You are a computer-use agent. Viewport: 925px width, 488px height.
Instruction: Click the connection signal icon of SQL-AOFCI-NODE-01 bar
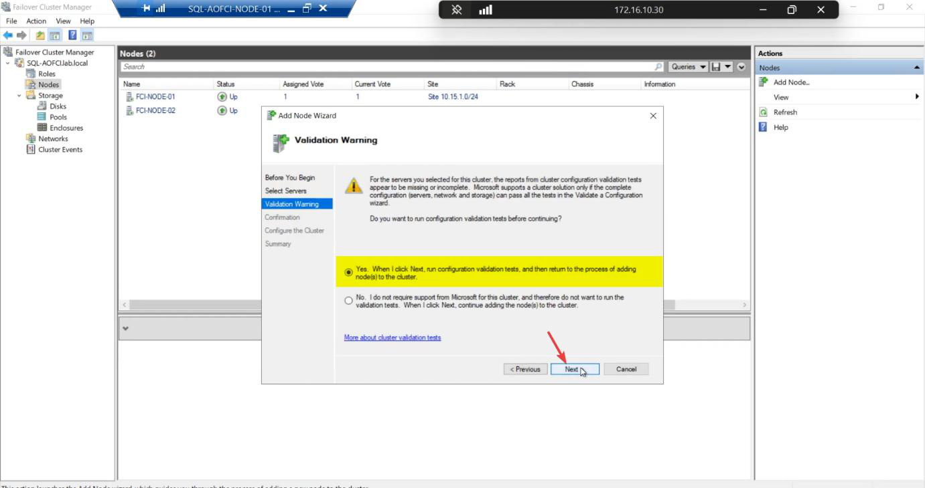click(161, 9)
